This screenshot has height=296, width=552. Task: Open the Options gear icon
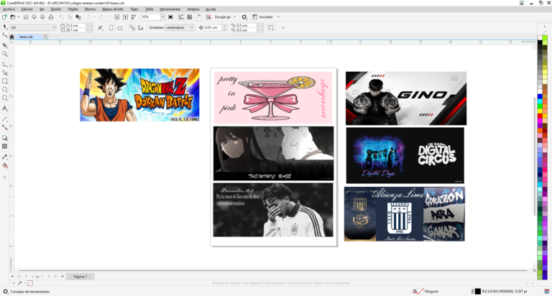[x=244, y=17]
